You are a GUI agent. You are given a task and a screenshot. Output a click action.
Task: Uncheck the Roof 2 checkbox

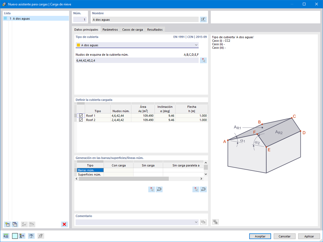point(81,120)
